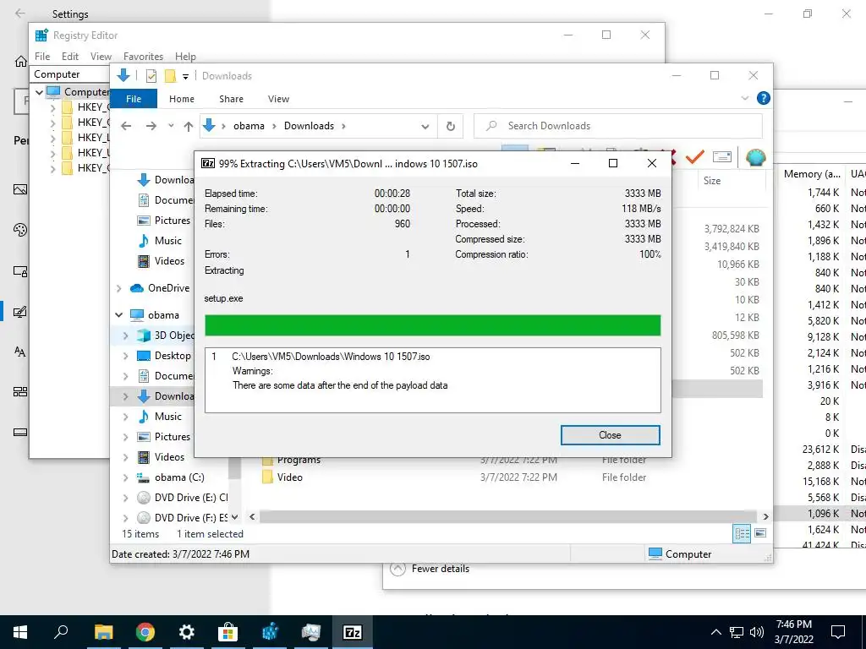Click the green extraction progress bar
This screenshot has width=866, height=649.
click(x=432, y=325)
